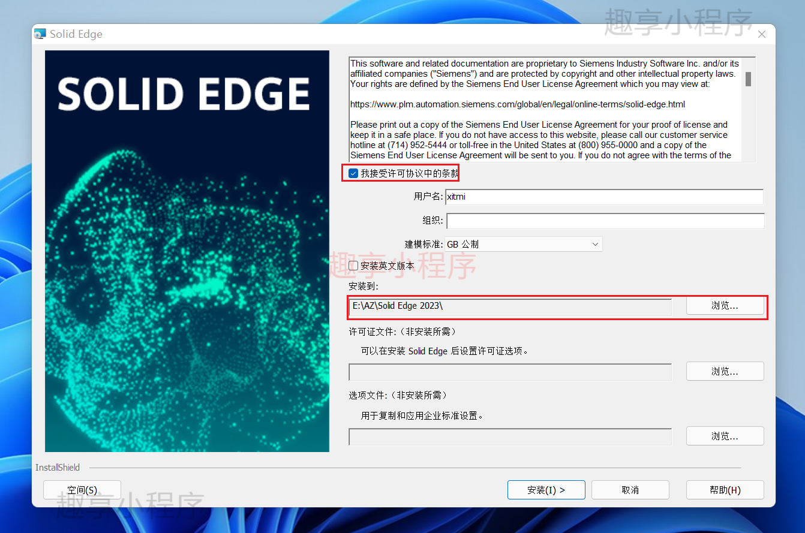Browse for the installation folder
Image resolution: width=805 pixels, height=533 pixels.
[725, 306]
